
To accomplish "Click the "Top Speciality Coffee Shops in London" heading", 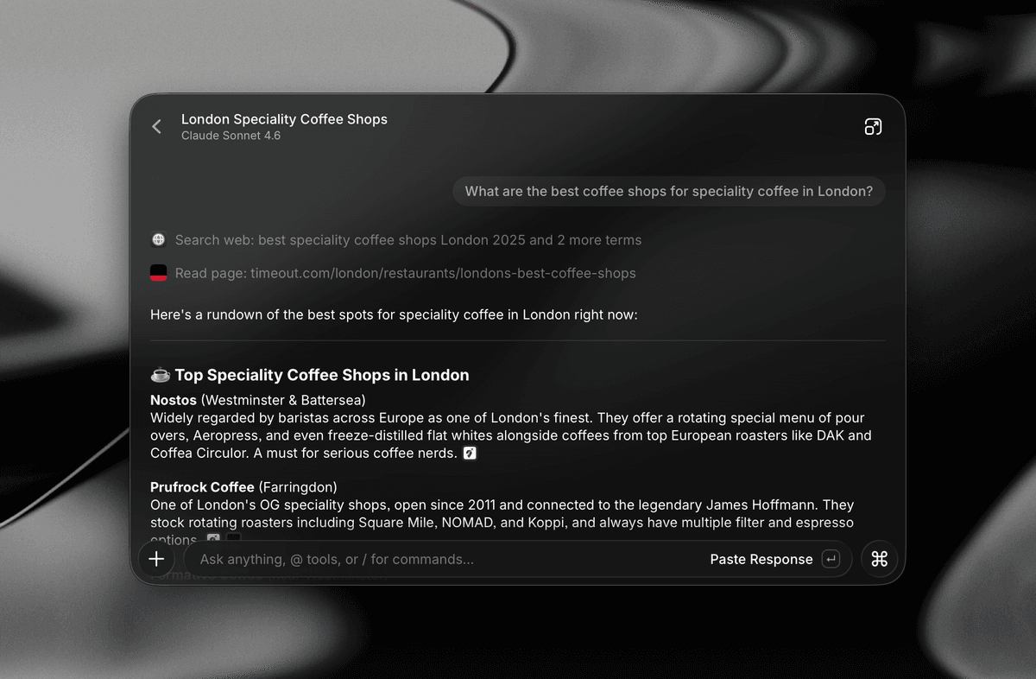I will (x=322, y=375).
